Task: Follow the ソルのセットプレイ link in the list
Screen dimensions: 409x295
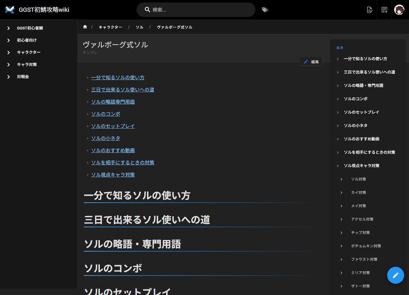Action: tap(113, 126)
